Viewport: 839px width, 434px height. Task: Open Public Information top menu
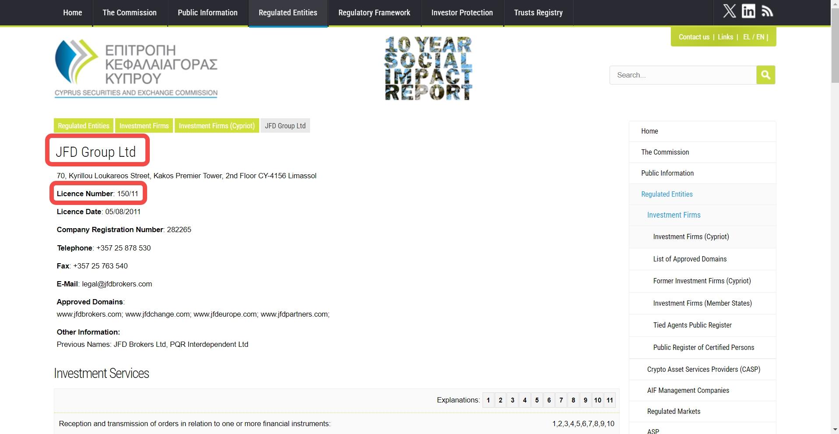click(x=208, y=13)
